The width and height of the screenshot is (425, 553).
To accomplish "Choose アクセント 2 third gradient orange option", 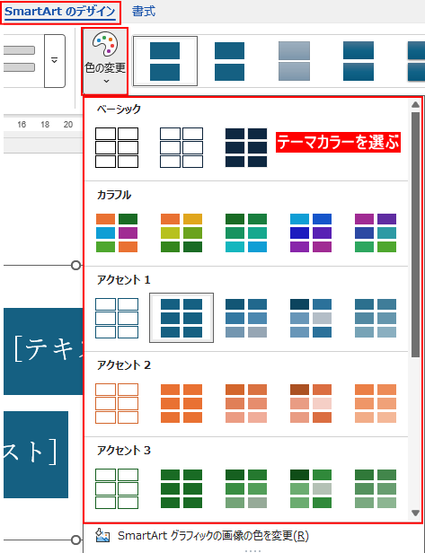I will point(246,403).
